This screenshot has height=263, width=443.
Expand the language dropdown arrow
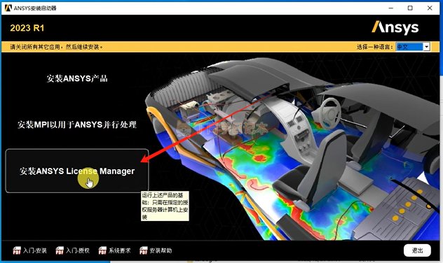[x=426, y=46]
